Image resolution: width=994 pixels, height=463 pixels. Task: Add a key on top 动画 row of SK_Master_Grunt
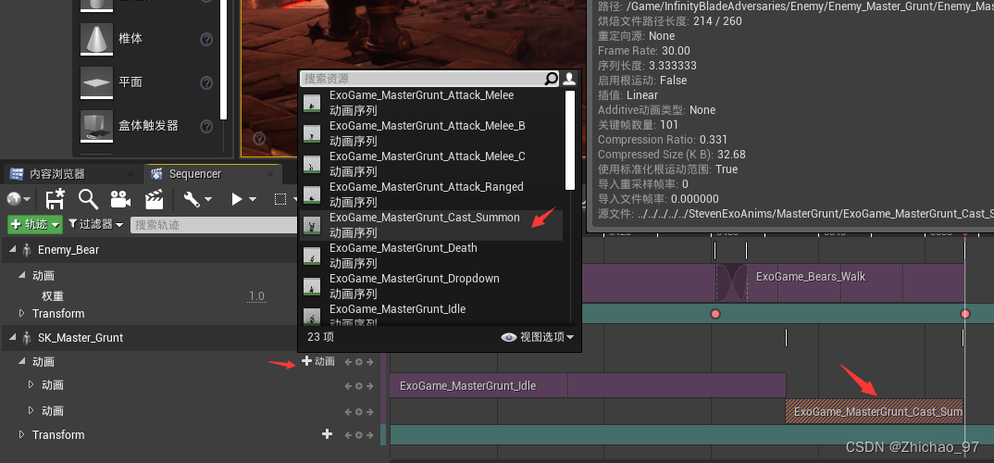pyautogui.click(x=359, y=362)
